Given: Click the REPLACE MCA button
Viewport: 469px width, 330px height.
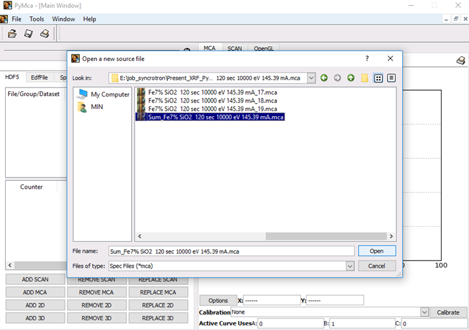Looking at the screenshot, I should 158,292.
